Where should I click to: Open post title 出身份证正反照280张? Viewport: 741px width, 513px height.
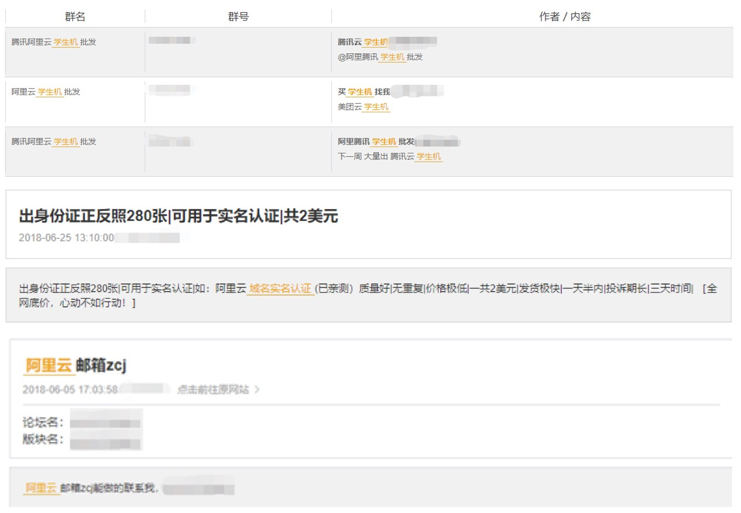coord(179,217)
